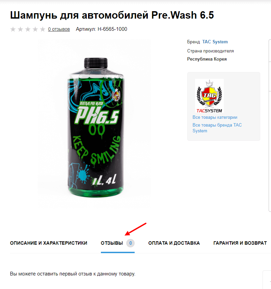This screenshot has height=289, width=271.
Task: Click the second rating star
Action: pyautogui.click(x=20, y=29)
